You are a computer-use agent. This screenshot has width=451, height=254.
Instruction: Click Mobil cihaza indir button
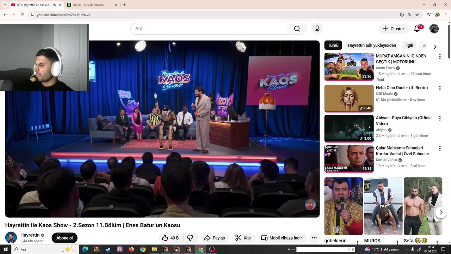[282, 238]
